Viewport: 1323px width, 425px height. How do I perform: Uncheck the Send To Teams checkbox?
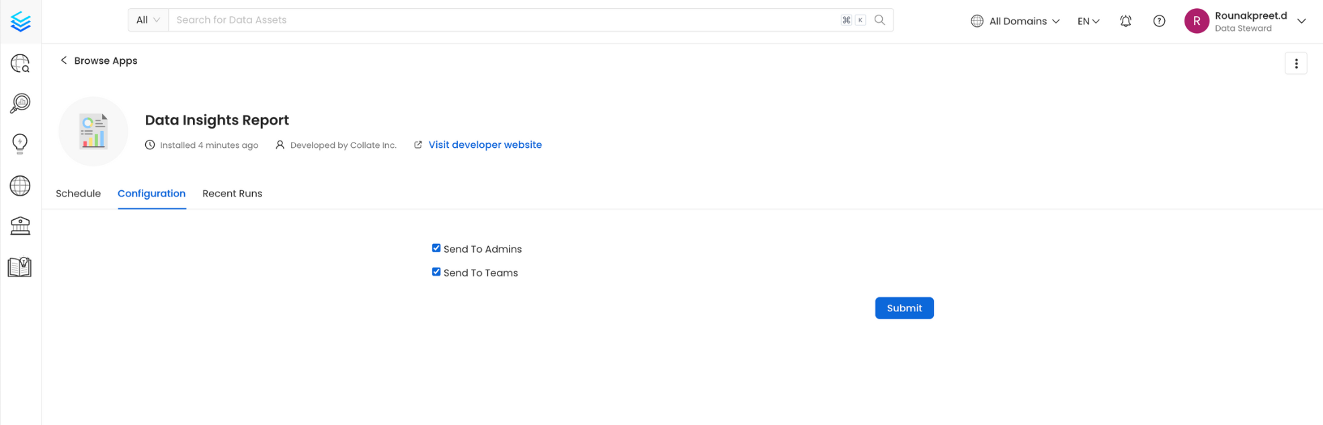coord(436,272)
